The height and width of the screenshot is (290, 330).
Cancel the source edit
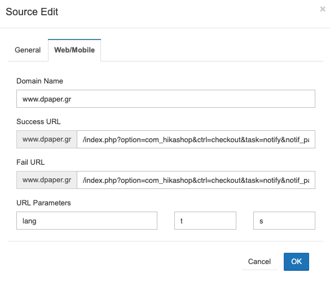pyautogui.click(x=259, y=262)
